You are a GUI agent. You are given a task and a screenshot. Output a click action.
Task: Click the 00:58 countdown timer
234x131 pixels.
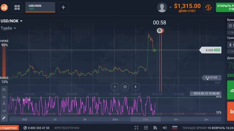(159, 23)
